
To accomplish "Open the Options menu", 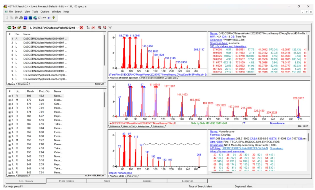I will (45, 12).
